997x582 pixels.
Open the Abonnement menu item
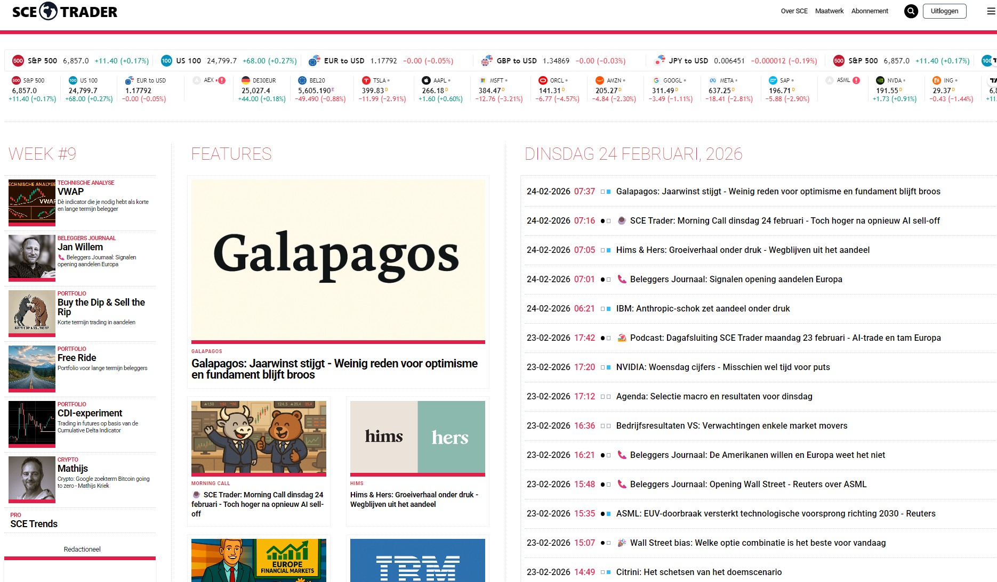coord(870,11)
